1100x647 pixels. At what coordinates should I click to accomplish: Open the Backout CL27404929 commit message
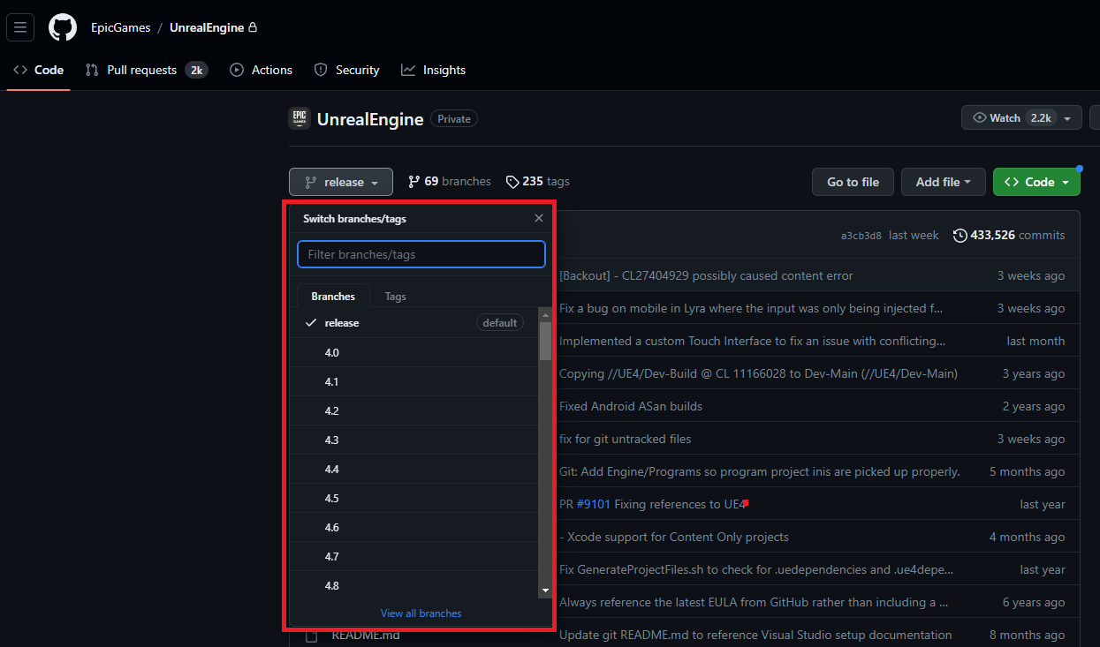706,275
